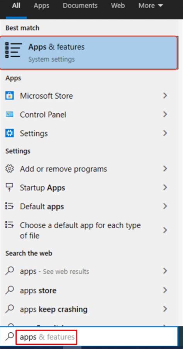Open 'Choose a default app for each type of file'

click(89, 230)
